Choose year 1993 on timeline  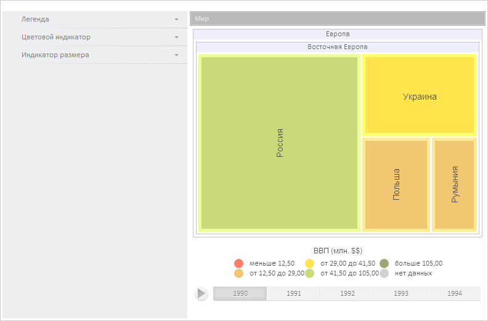[x=401, y=293]
